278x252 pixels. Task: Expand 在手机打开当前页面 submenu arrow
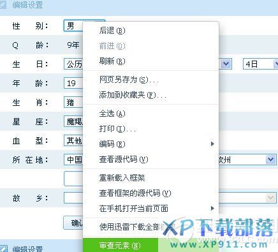[212, 209]
